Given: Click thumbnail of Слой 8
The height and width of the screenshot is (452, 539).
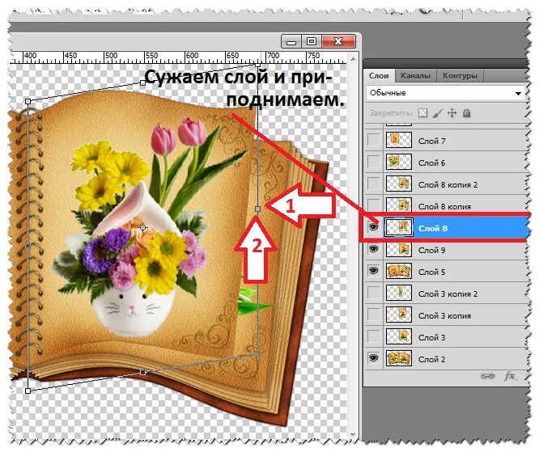Looking at the screenshot, I should pos(399,227).
